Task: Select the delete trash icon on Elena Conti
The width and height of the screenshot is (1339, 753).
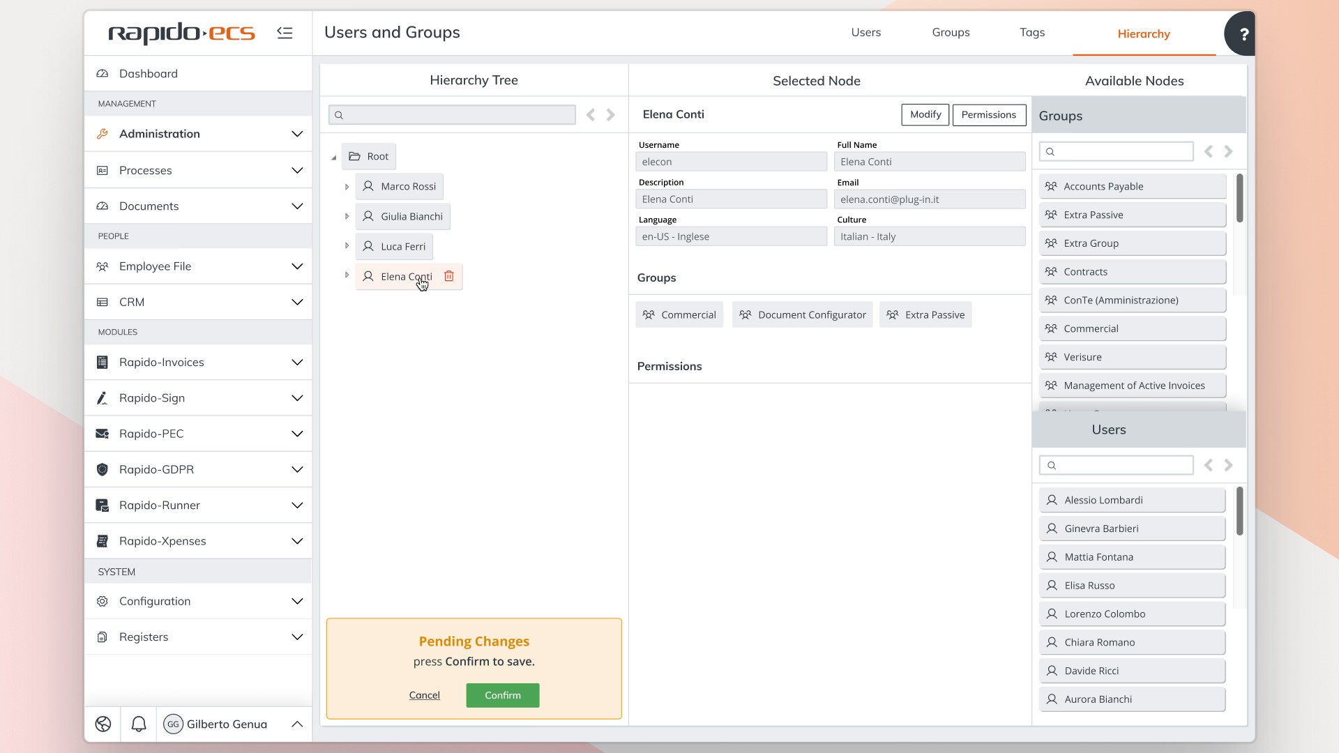Action: coord(448,276)
